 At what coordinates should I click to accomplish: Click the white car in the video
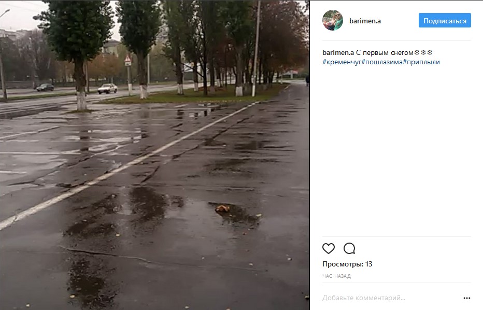(x=107, y=89)
